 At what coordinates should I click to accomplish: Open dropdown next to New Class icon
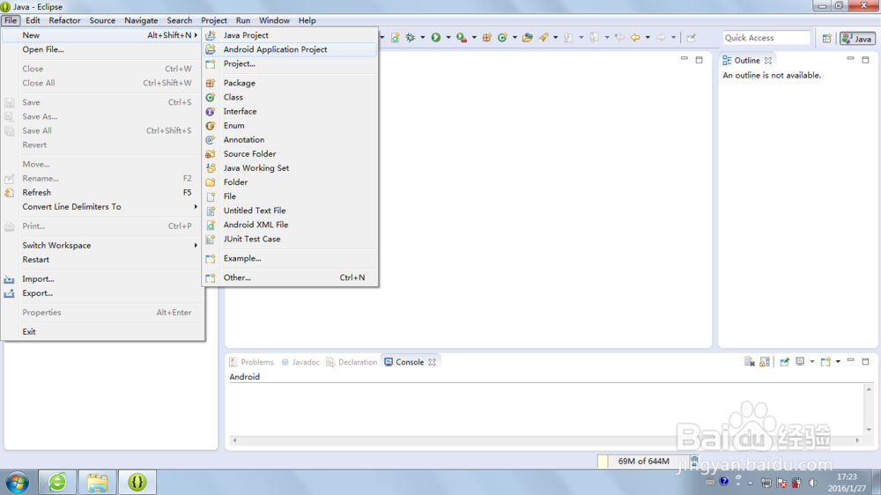[515, 38]
